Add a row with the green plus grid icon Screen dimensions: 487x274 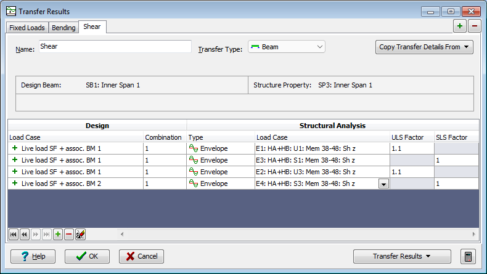coord(58,234)
